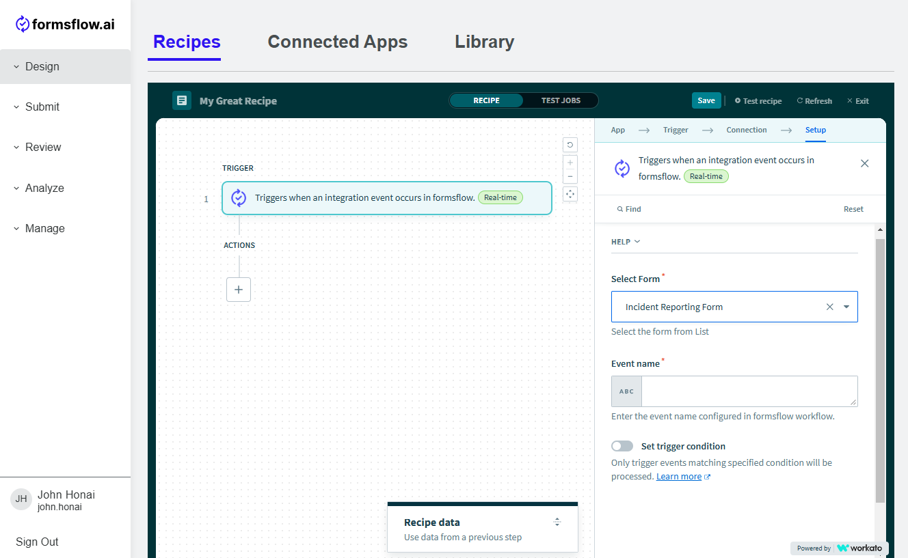Click the TRIGGER label on canvas

click(238, 168)
